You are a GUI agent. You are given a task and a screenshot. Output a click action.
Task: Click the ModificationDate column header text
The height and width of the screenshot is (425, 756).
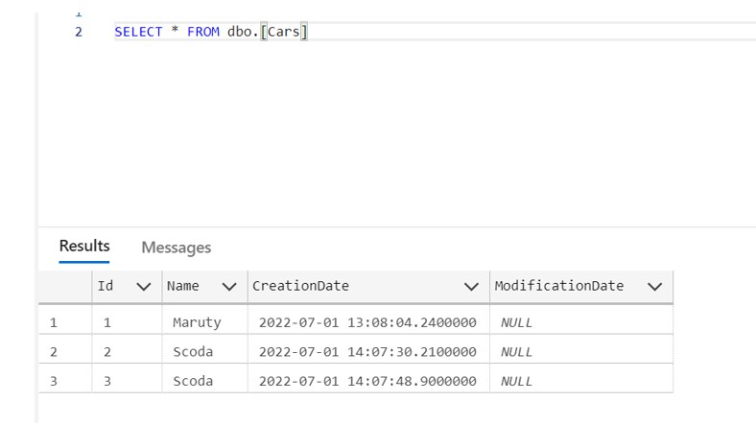(x=558, y=286)
